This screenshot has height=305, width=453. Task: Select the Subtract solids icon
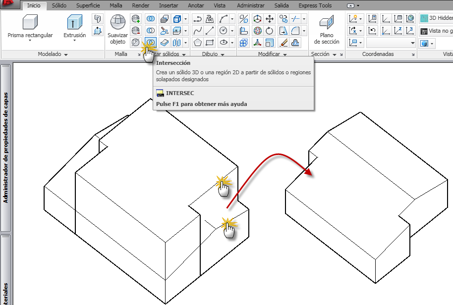tap(151, 31)
